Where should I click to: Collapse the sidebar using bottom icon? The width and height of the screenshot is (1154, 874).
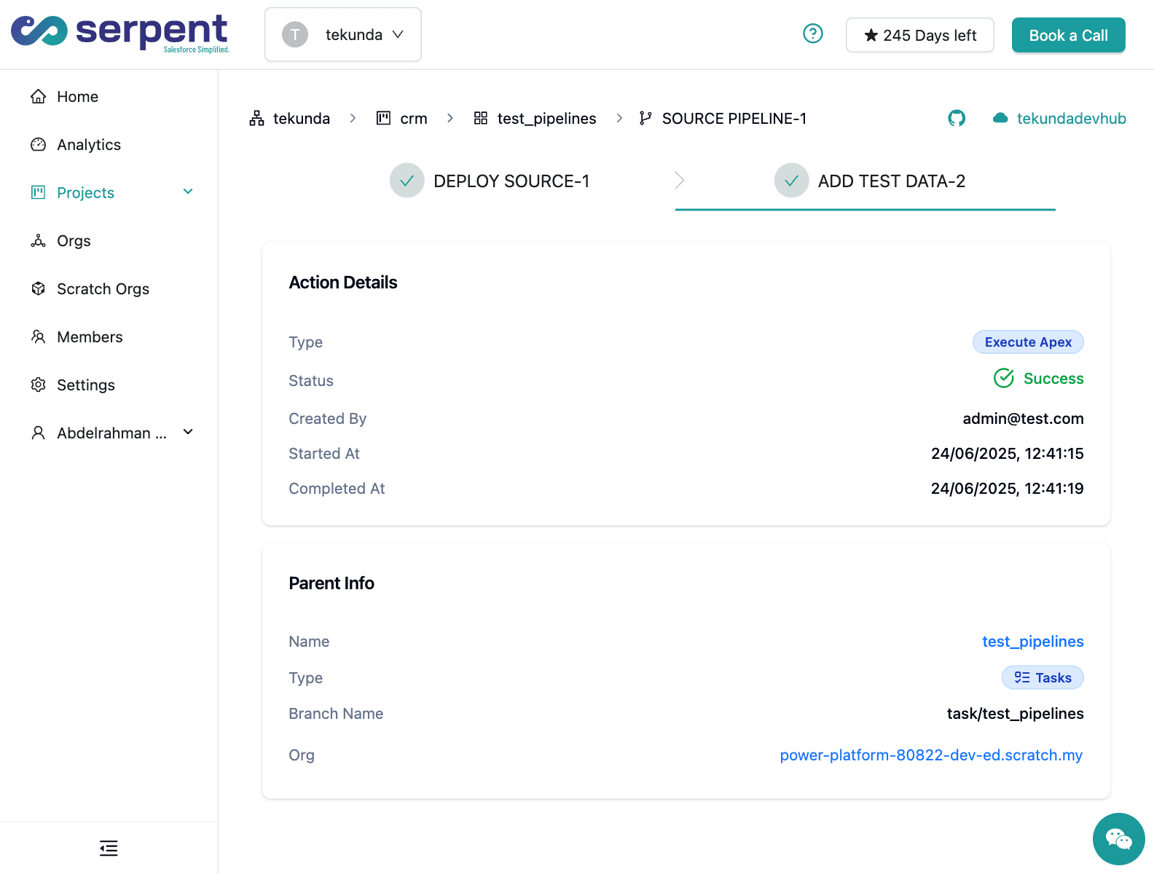(x=109, y=848)
